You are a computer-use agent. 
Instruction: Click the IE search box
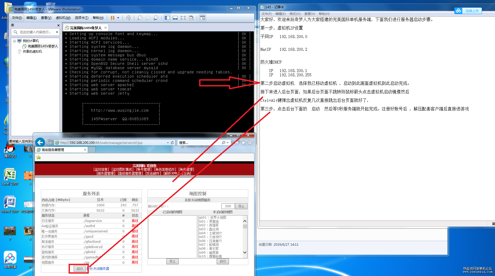tap(199, 143)
